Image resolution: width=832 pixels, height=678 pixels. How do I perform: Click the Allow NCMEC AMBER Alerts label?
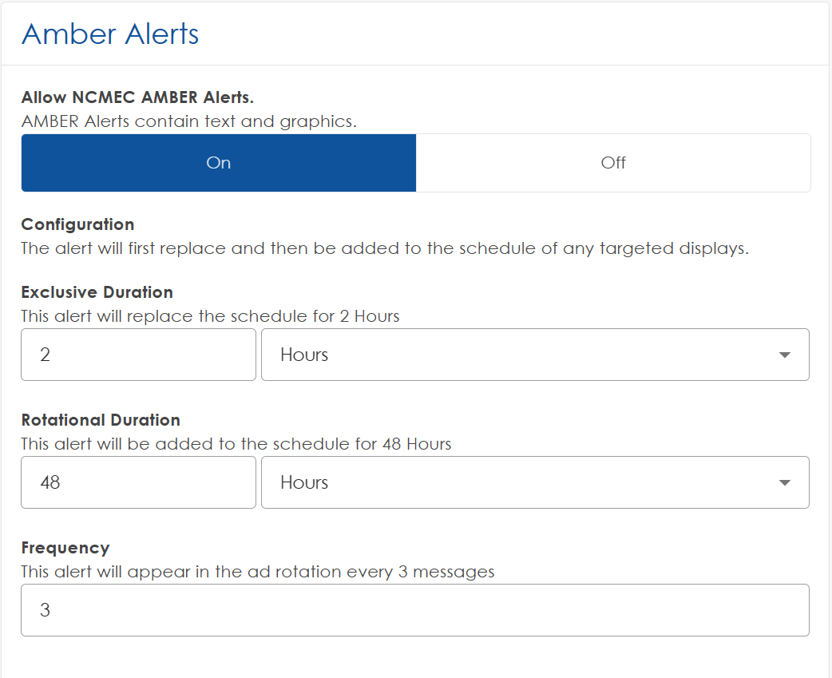tap(138, 97)
